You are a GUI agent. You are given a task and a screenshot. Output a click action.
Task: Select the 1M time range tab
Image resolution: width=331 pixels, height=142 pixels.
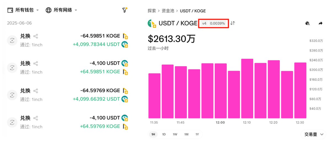coord(186,134)
